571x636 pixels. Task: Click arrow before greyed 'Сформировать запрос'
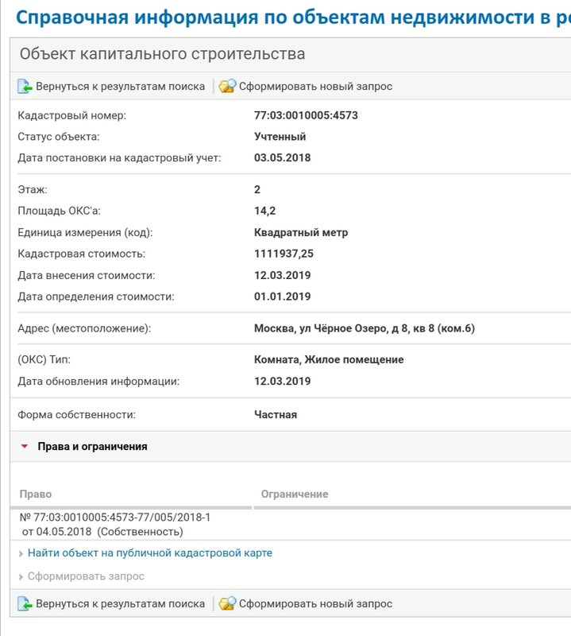pyautogui.click(x=21, y=577)
